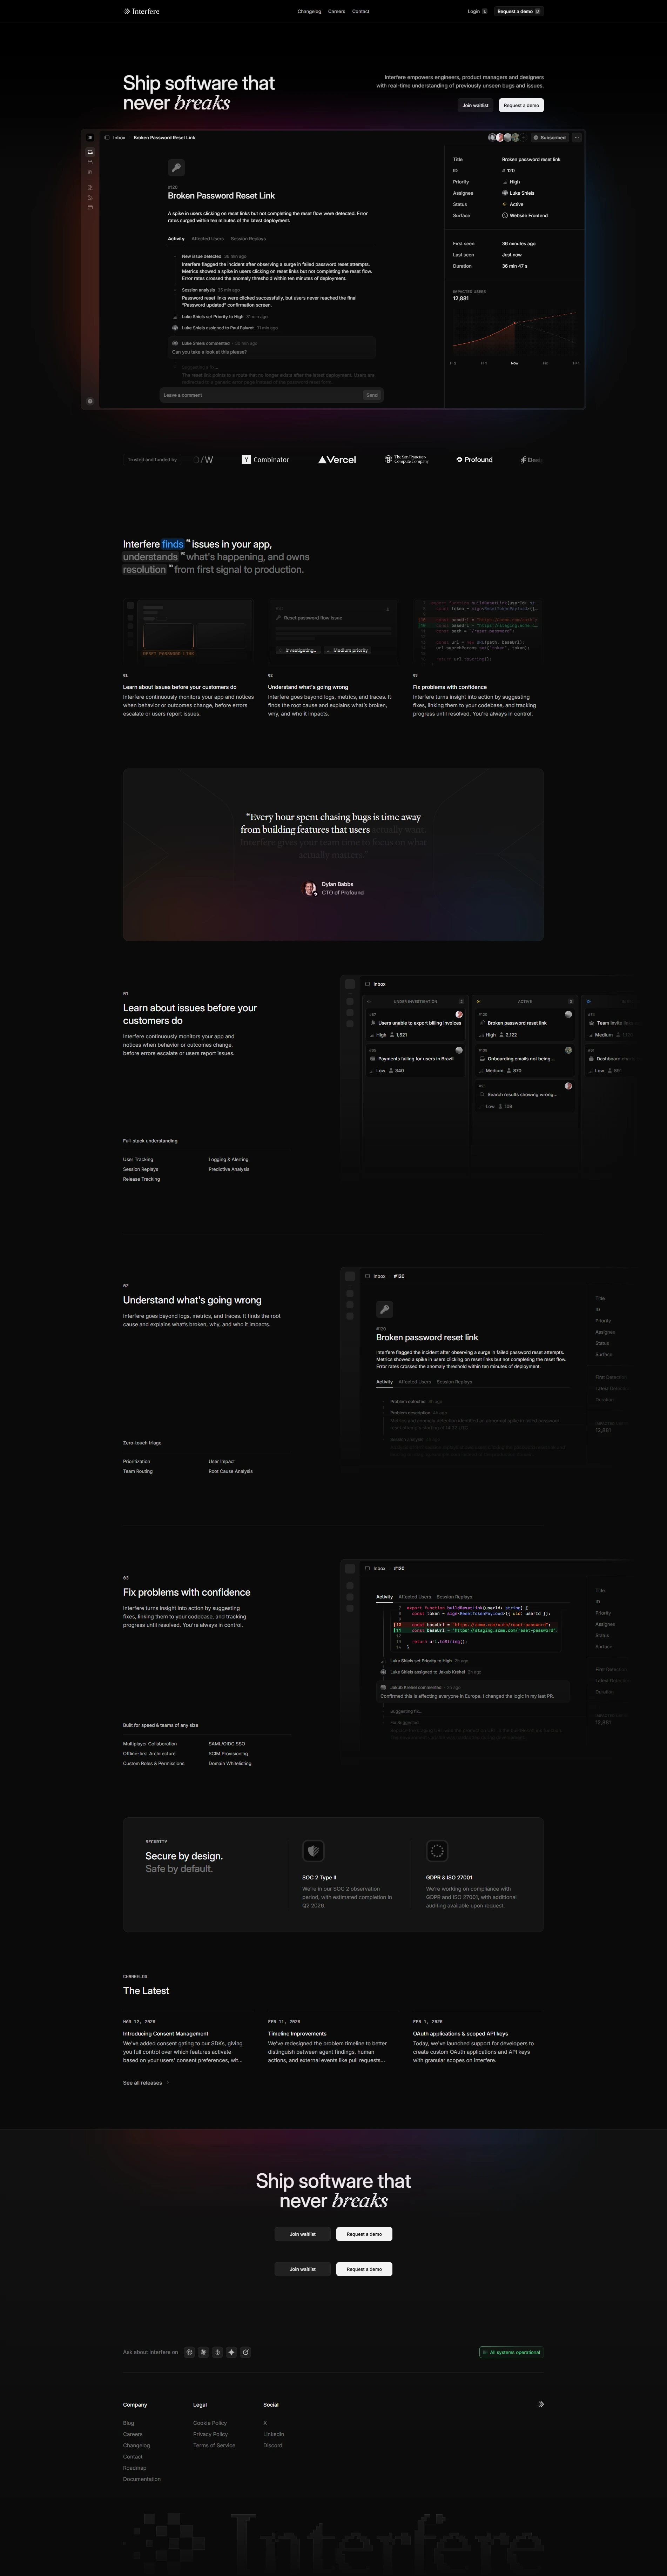This screenshot has width=667, height=2576.
Task: Click the Y Combinator logo
Action: [265, 460]
